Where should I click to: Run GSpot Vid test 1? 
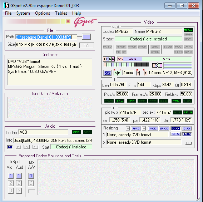(x=11, y=176)
